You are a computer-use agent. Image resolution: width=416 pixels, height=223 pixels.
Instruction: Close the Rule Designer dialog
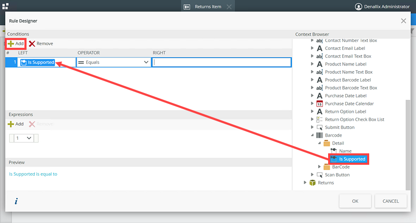[404, 21]
